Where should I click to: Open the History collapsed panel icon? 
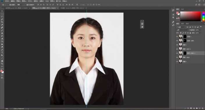[173, 10]
